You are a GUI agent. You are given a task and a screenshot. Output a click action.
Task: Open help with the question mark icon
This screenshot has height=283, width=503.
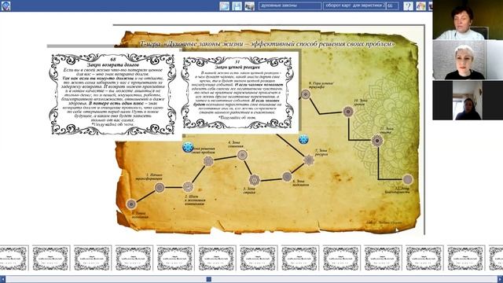(x=408, y=6)
